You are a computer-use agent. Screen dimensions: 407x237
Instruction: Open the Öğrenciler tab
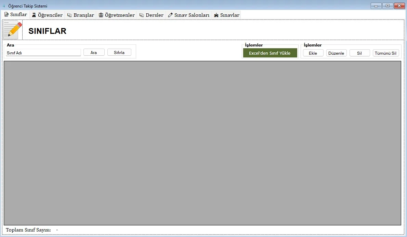47,15
